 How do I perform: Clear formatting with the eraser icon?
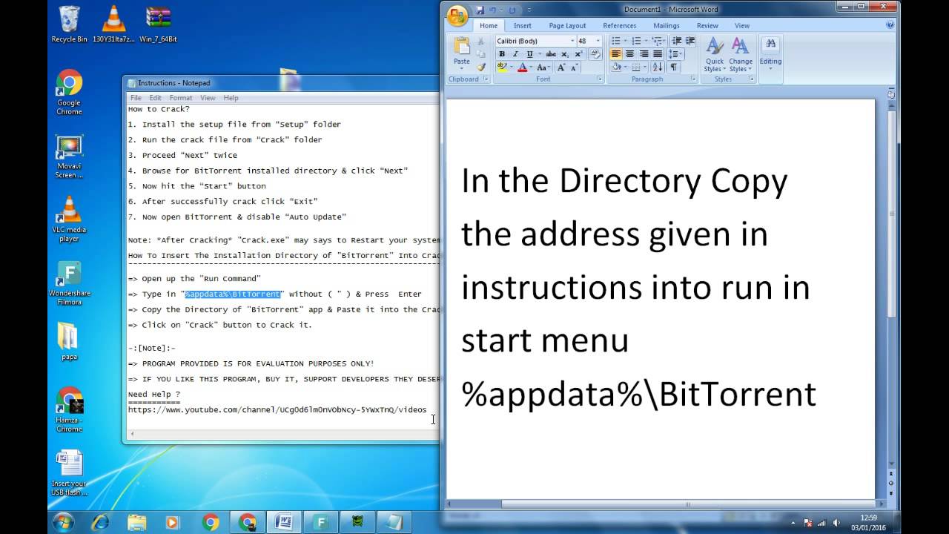[x=596, y=54]
